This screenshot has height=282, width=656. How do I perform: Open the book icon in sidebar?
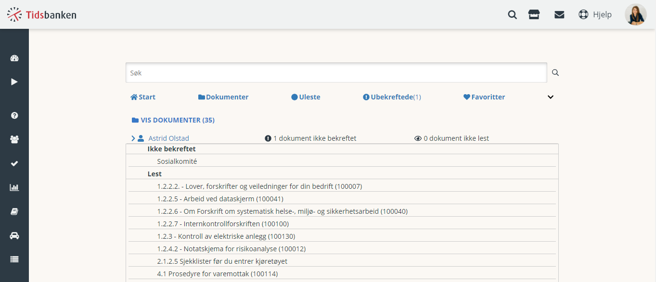14,211
